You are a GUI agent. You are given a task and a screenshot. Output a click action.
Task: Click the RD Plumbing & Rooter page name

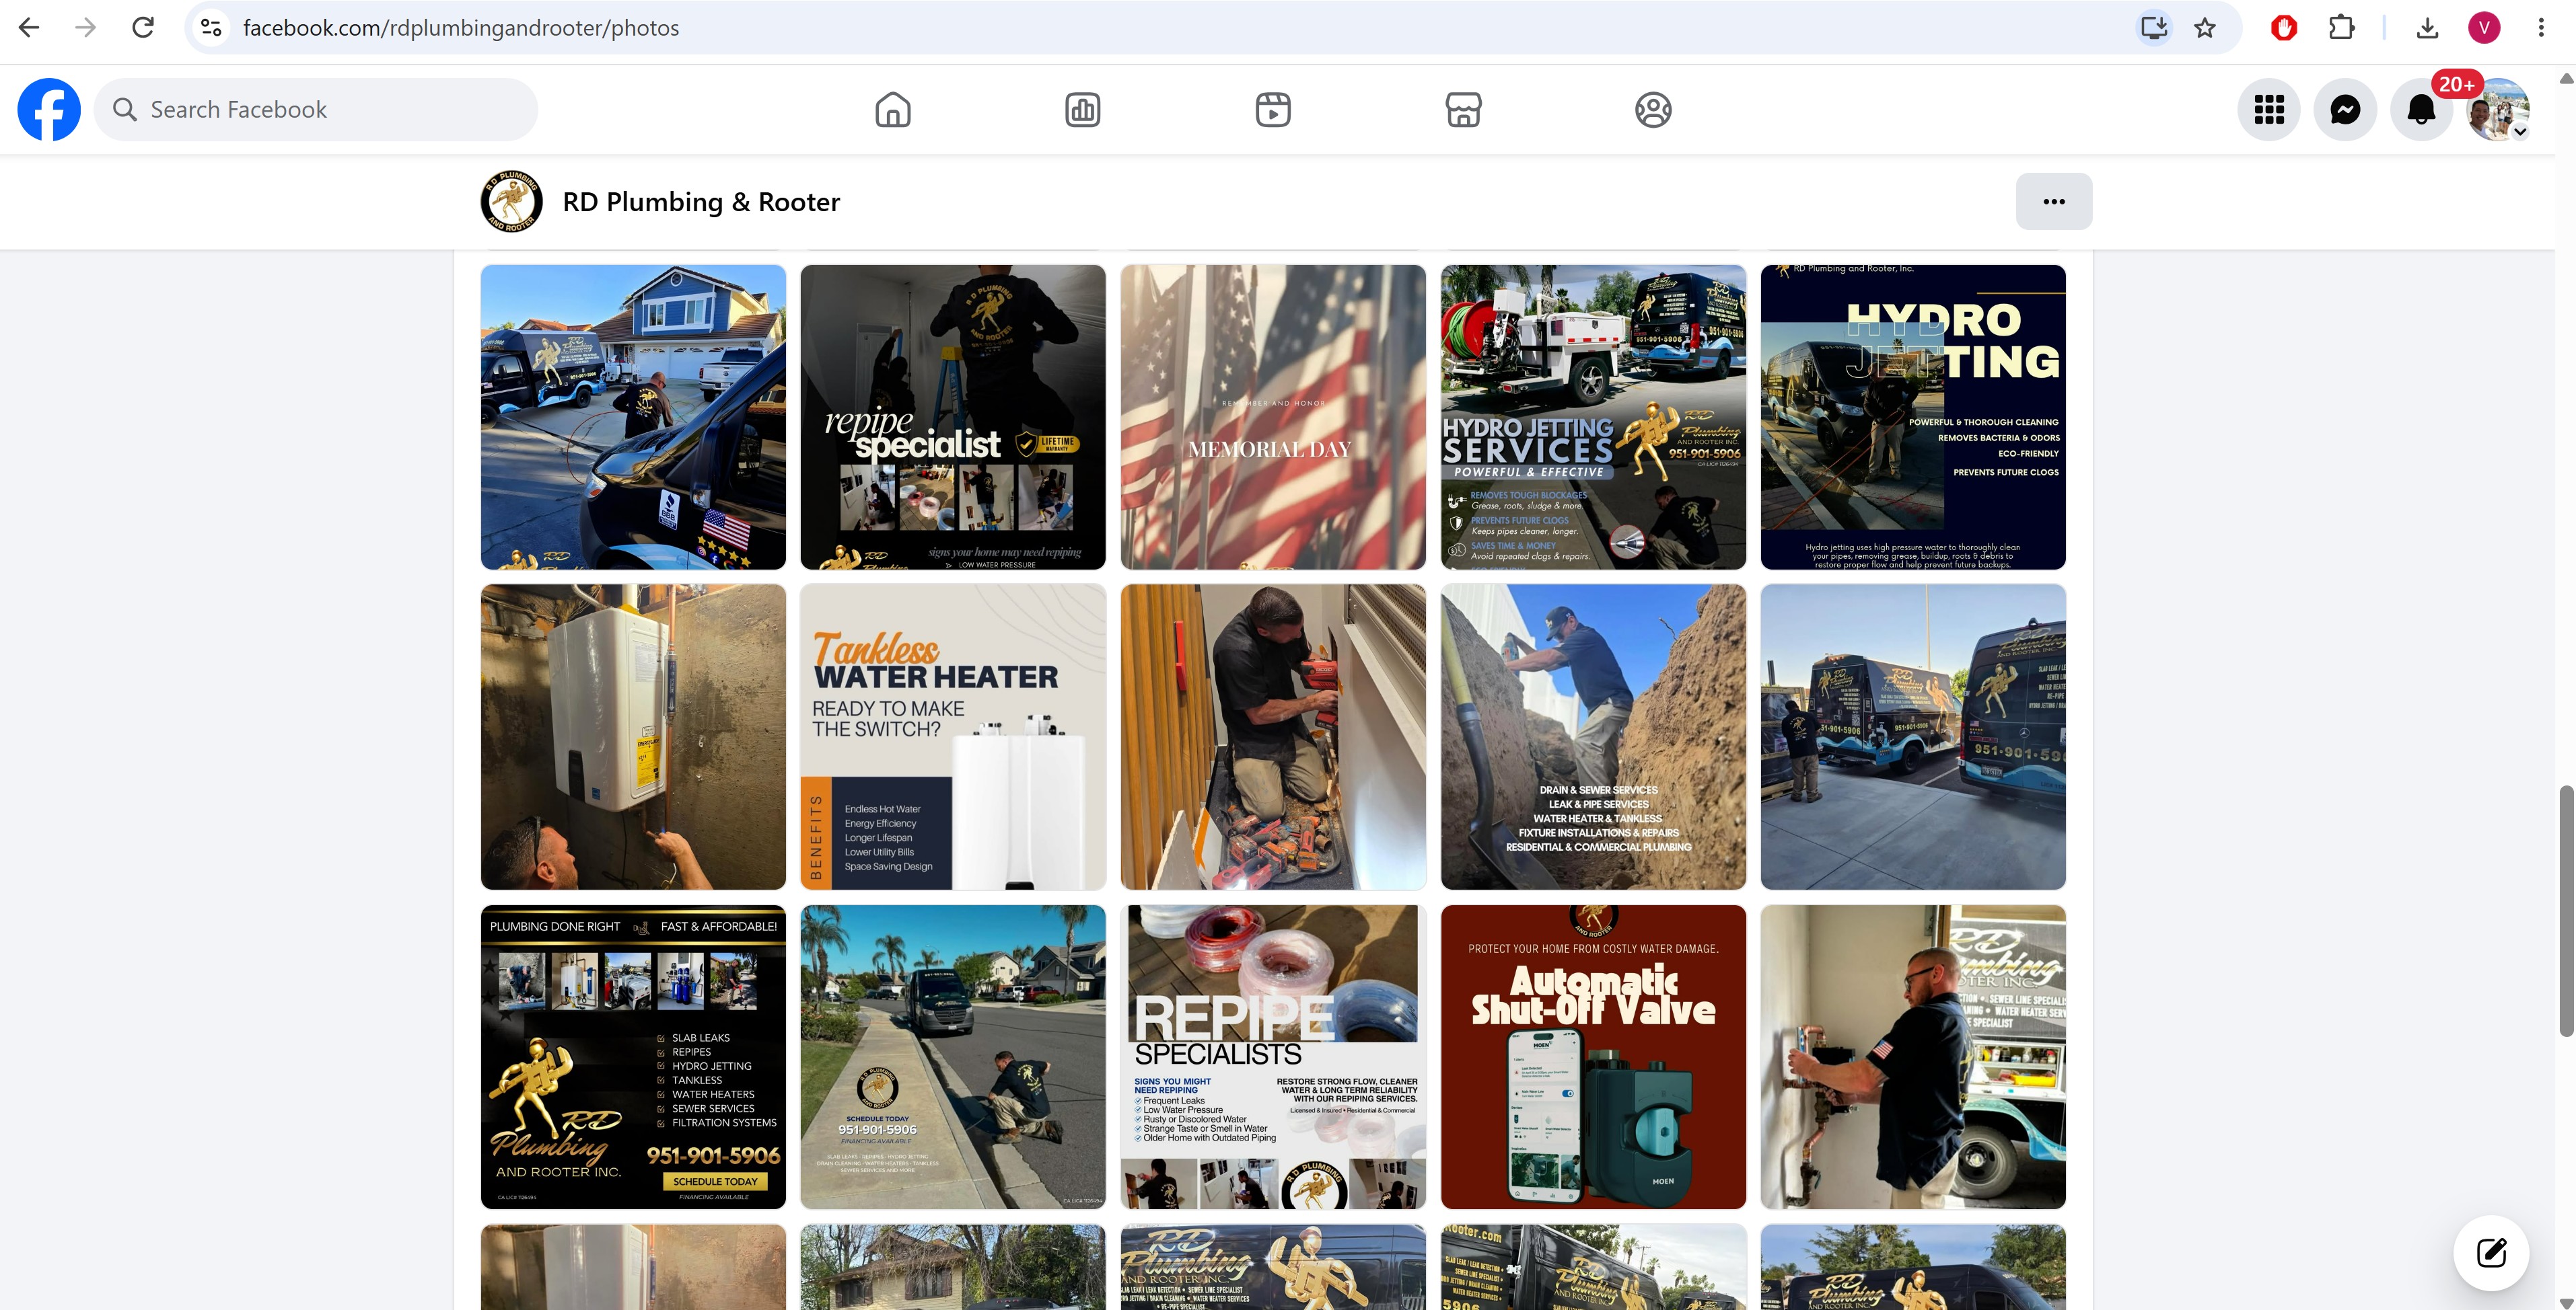pyautogui.click(x=701, y=202)
